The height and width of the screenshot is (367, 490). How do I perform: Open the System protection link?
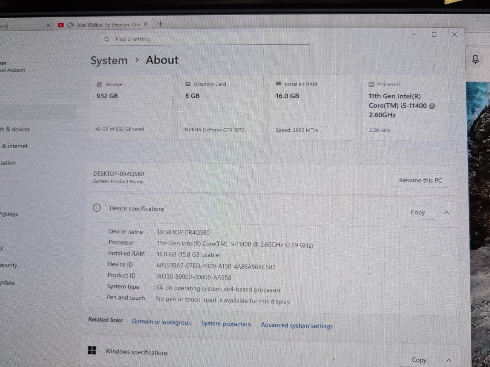226,324
